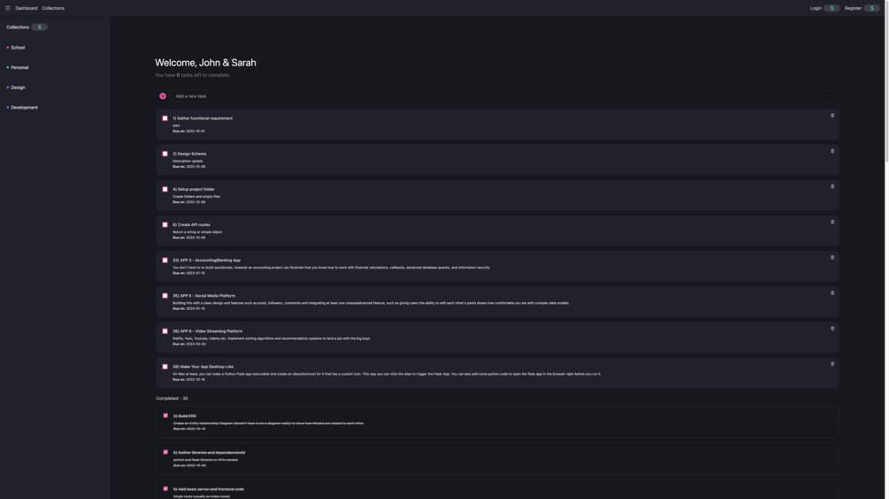Screen dimensions: 889x499
Task: Trash the Video Streaming Platform task
Action: (x=832, y=329)
